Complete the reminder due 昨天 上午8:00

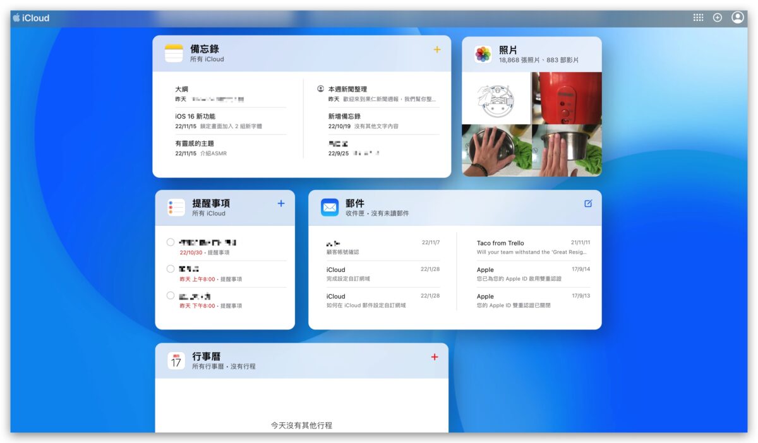171,269
